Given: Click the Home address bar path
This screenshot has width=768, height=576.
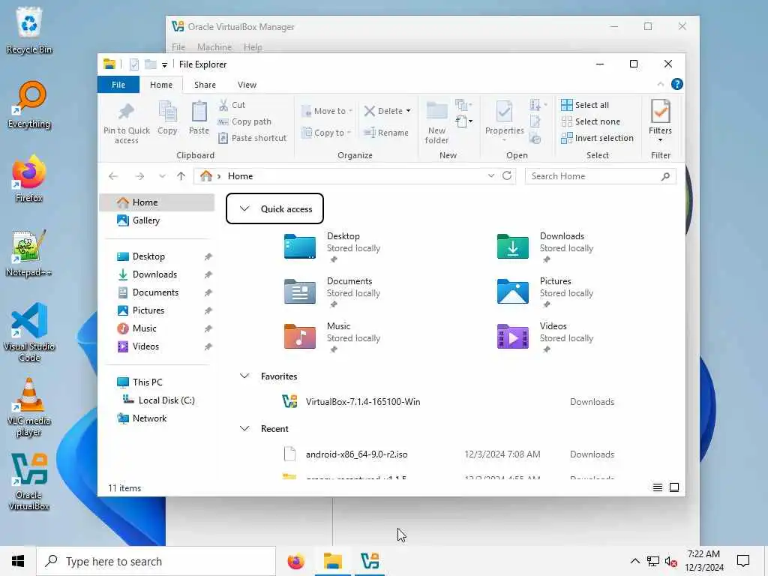Looking at the screenshot, I should tap(240, 176).
